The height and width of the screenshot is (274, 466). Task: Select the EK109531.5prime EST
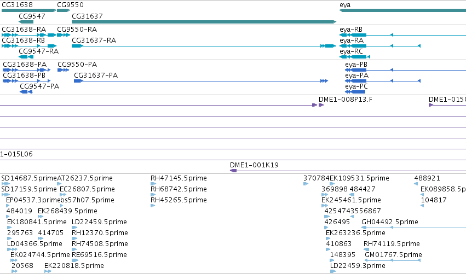tap(359, 178)
